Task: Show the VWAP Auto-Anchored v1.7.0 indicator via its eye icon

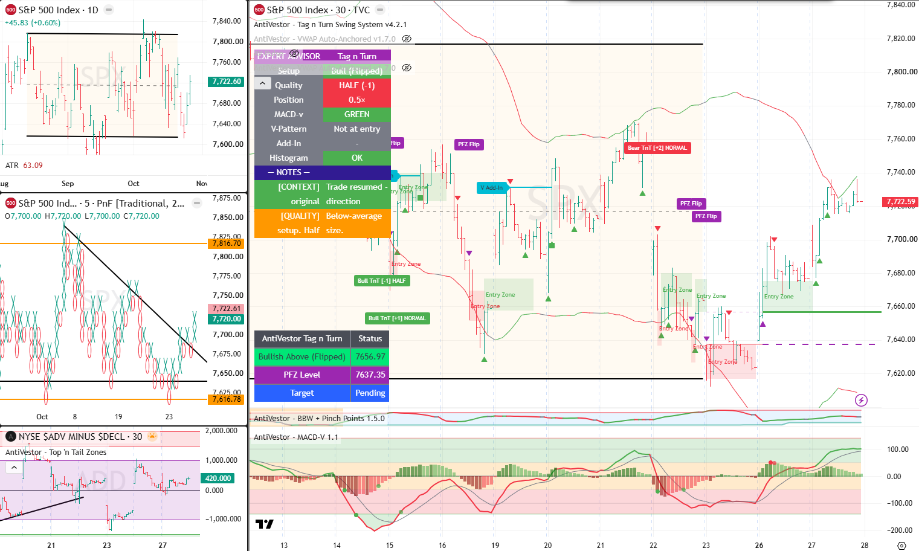Action: 407,39
